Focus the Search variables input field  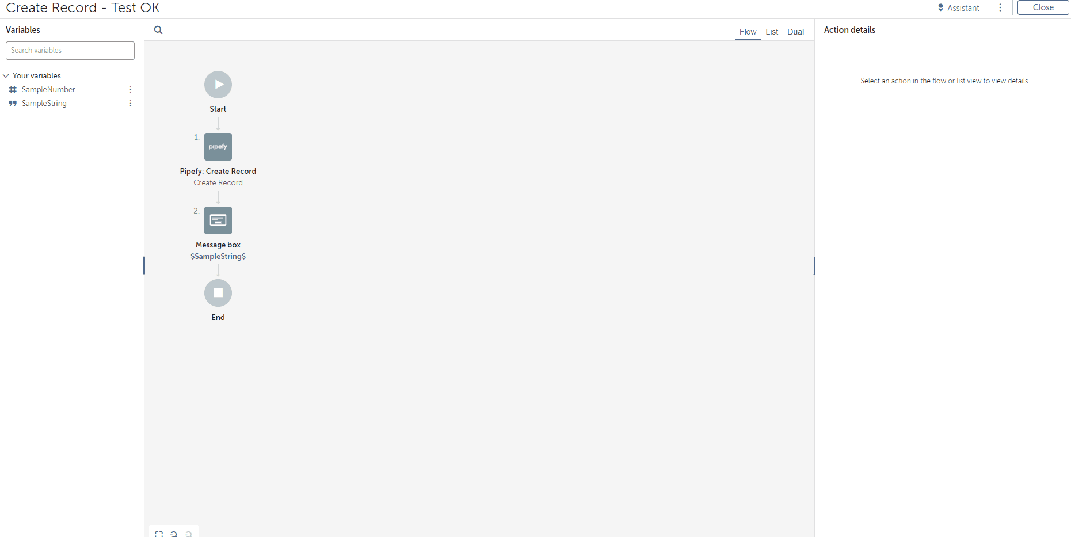pos(70,51)
